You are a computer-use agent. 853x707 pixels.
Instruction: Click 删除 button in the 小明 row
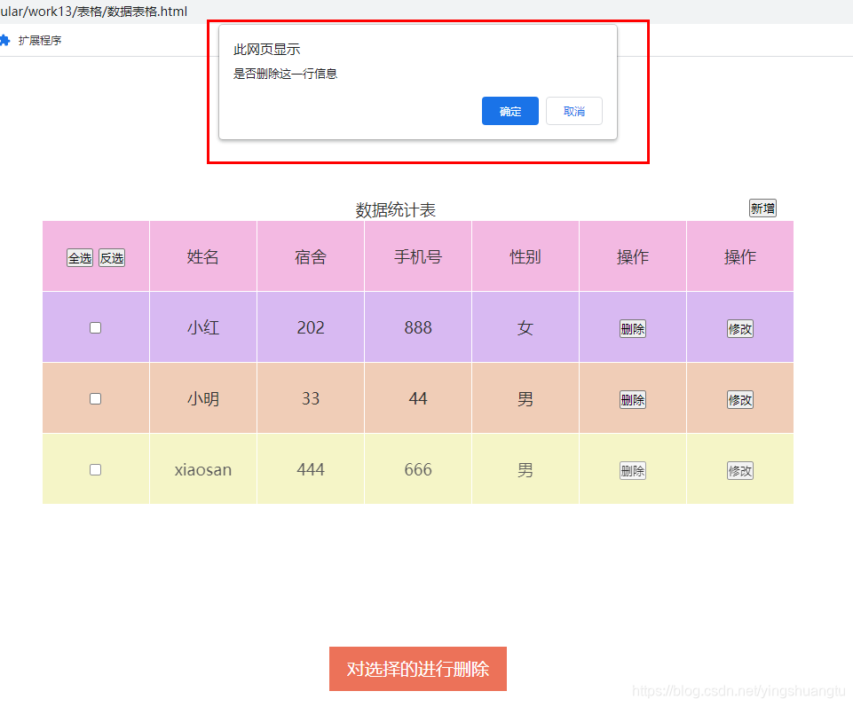pos(633,400)
